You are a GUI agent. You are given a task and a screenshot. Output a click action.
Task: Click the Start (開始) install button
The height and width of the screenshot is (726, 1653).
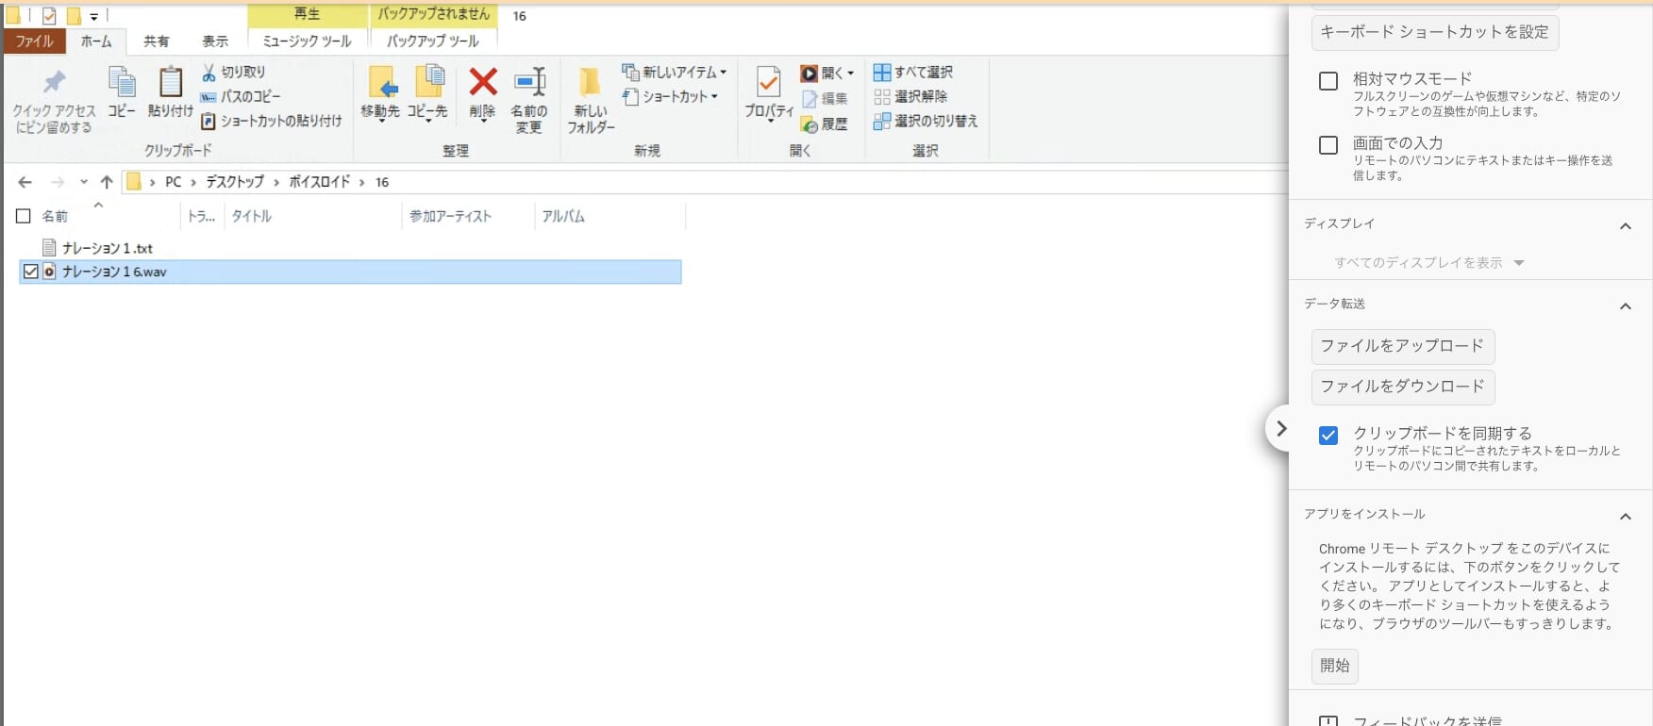[1335, 666]
